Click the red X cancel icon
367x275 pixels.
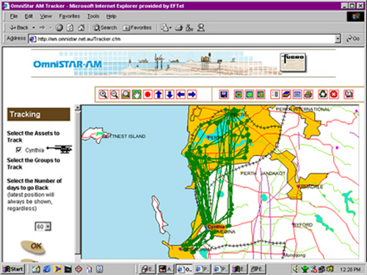click(x=334, y=95)
